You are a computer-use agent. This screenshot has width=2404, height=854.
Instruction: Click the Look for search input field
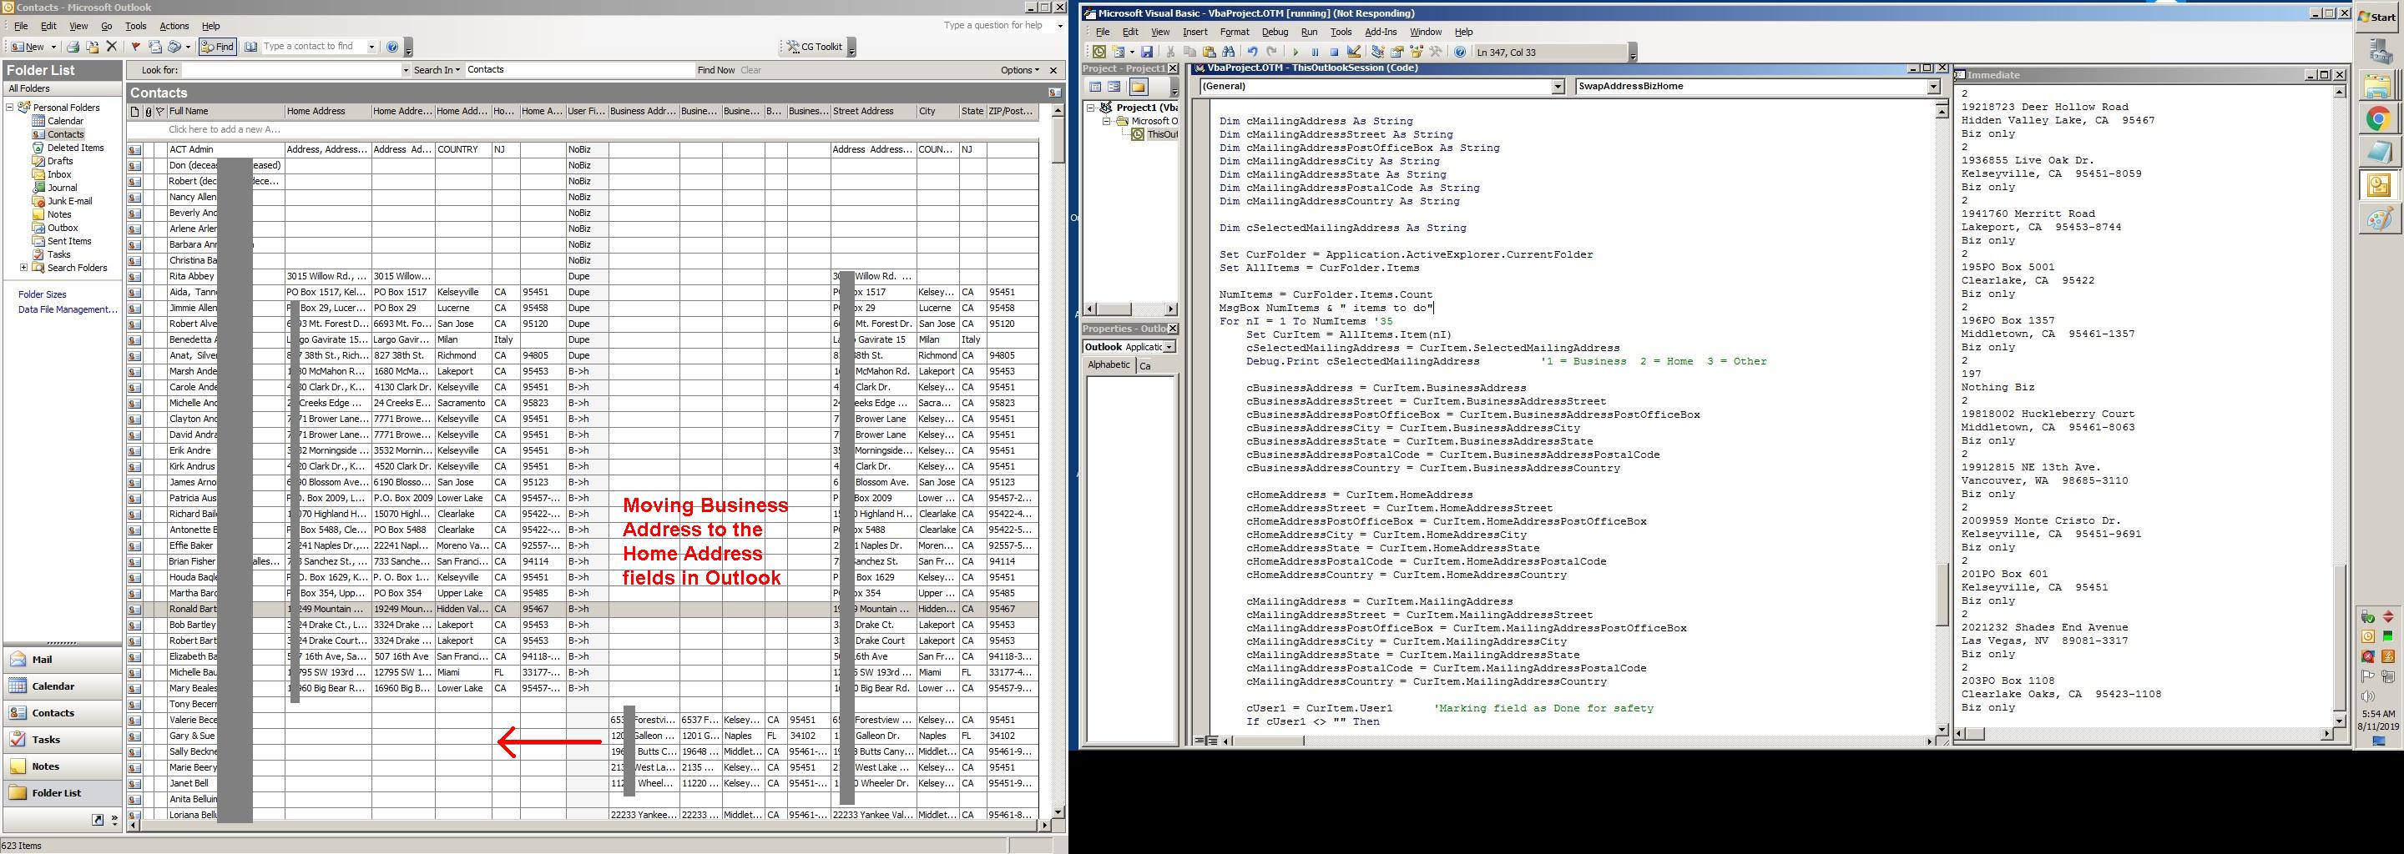290,70
